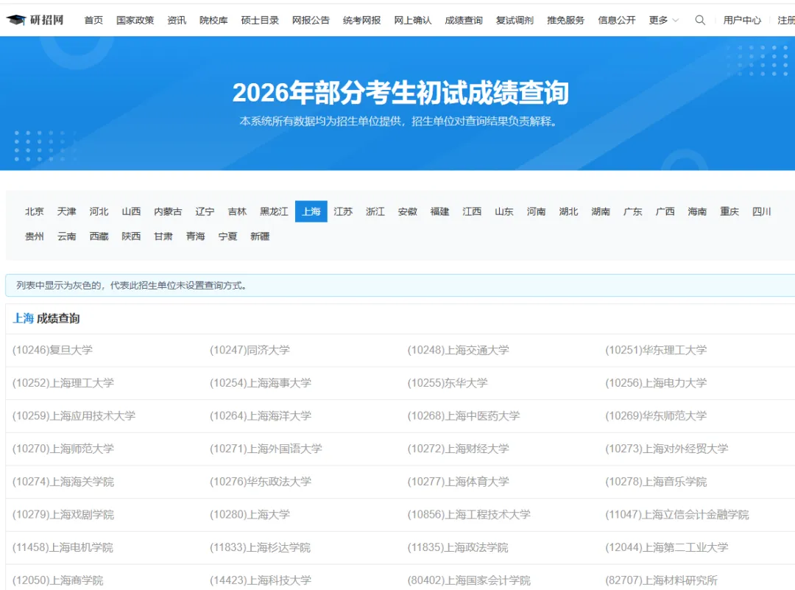Viewport: 795px width, 590px height.
Task: Open 统考网报 navigation item
Action: click(361, 21)
